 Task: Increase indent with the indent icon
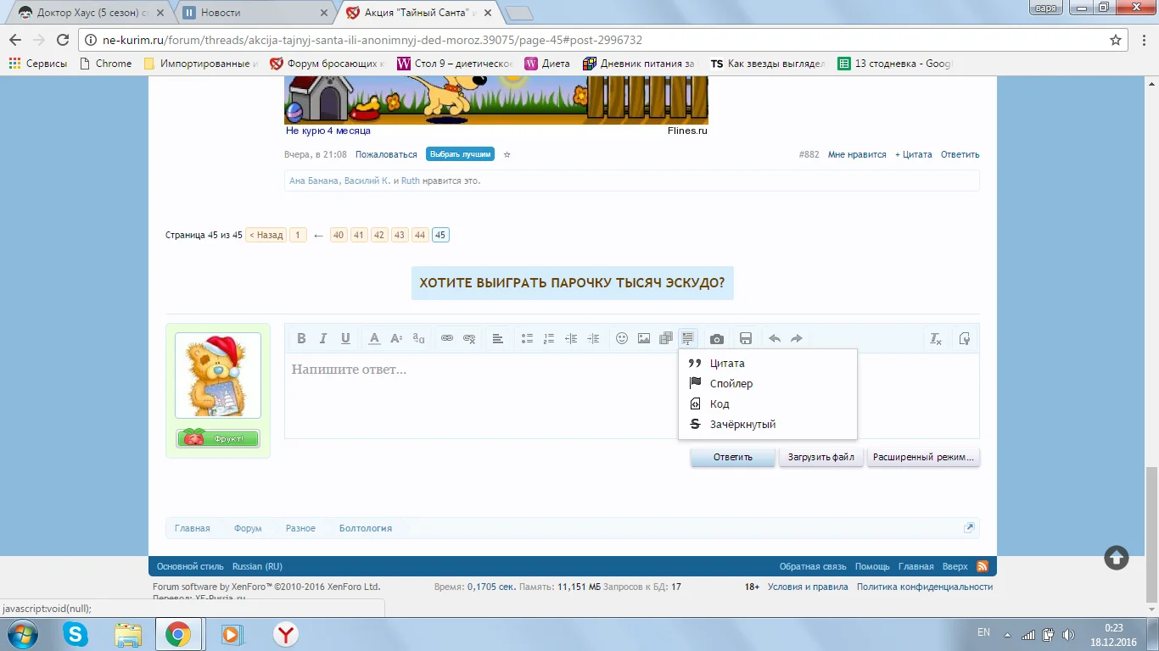coord(593,338)
